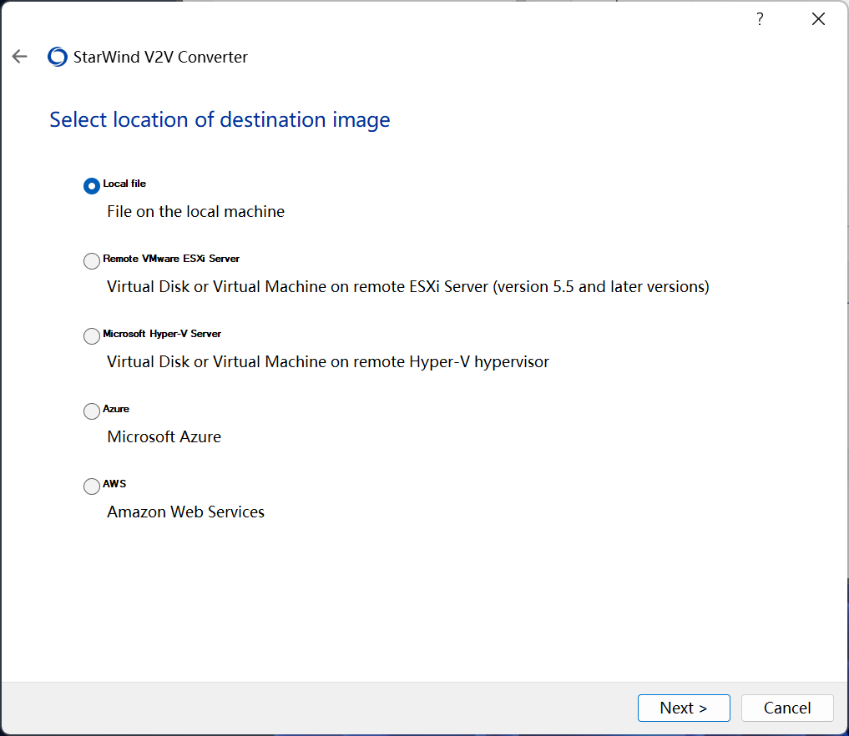This screenshot has height=736, width=849.
Task: Click the 'StarWind V2V Converter' title text
Action: click(160, 57)
